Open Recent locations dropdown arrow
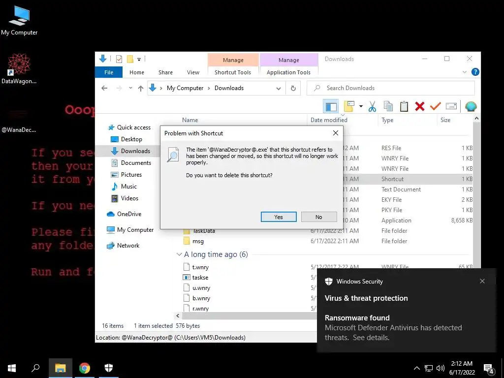This screenshot has width=504, height=378. tap(130, 88)
